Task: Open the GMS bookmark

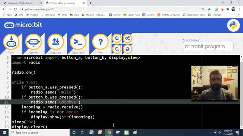Action: click(19, 15)
